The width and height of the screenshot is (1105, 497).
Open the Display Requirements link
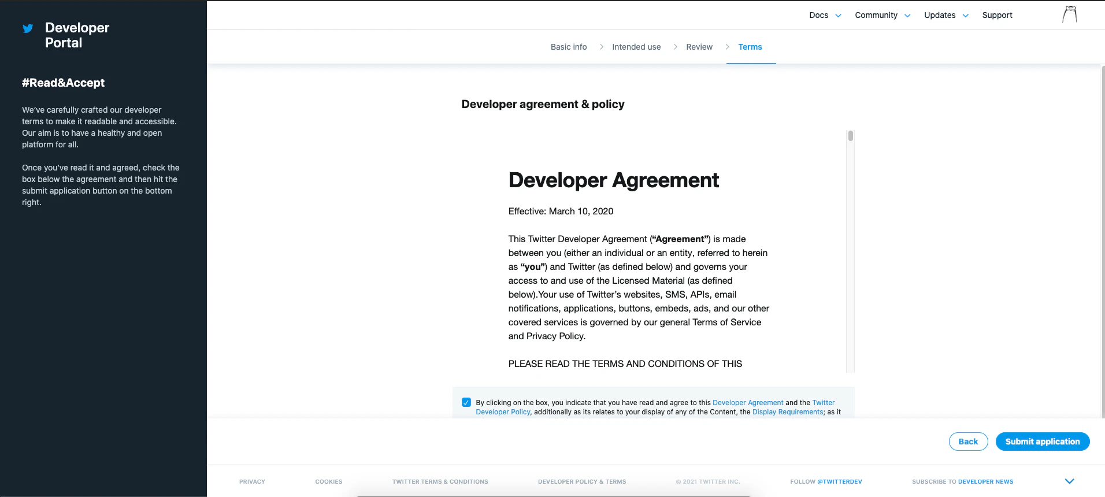(x=788, y=412)
